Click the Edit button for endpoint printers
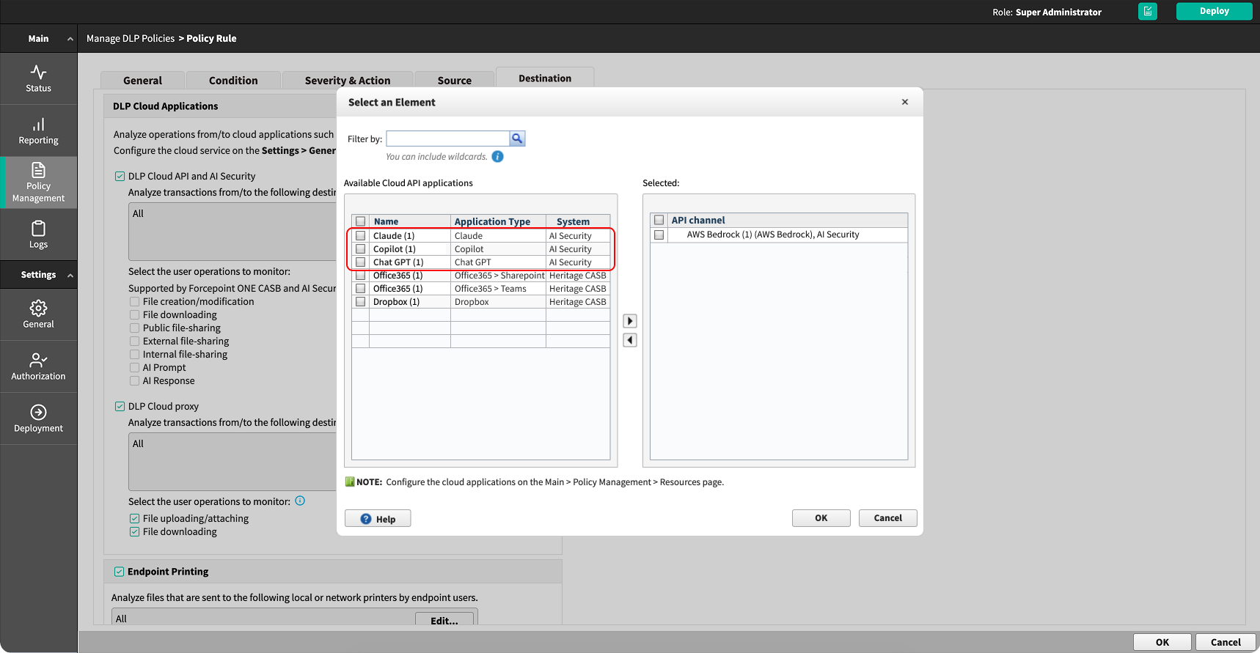This screenshot has height=653, width=1260. (444, 620)
